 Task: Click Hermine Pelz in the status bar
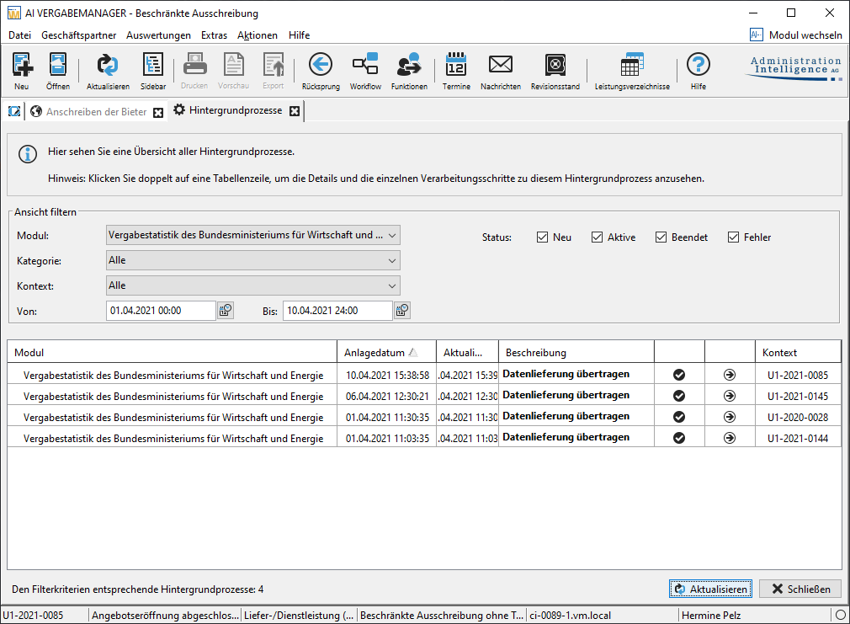pos(710,616)
